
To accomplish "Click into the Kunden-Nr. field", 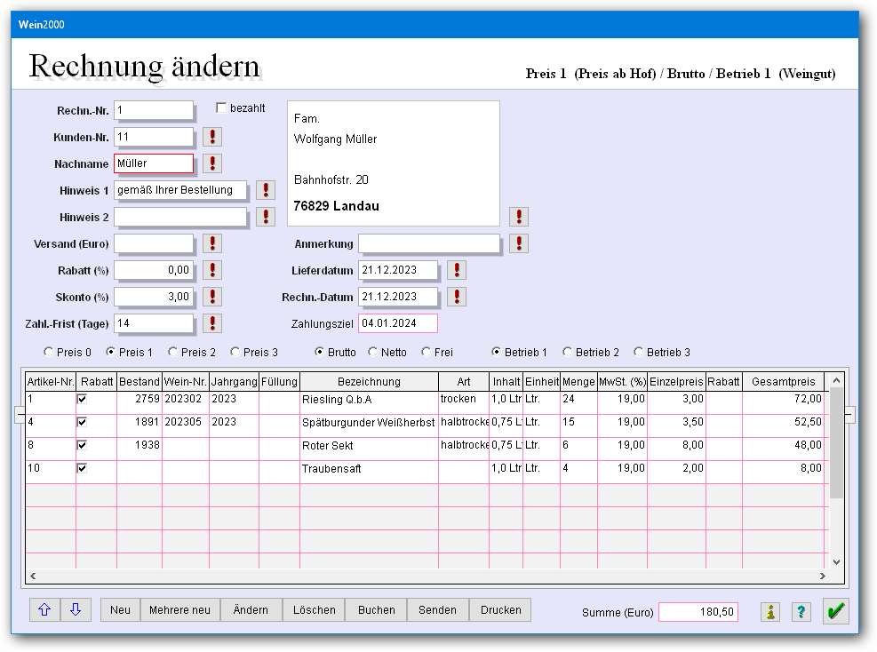I will click(154, 137).
